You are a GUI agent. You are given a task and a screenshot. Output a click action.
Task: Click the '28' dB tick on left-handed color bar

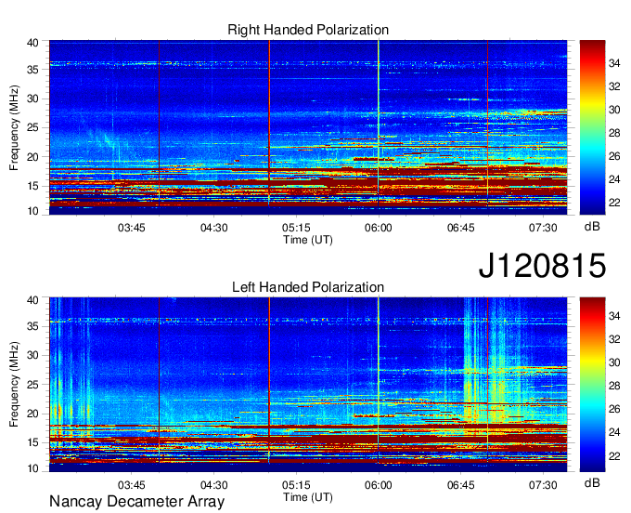[614, 386]
